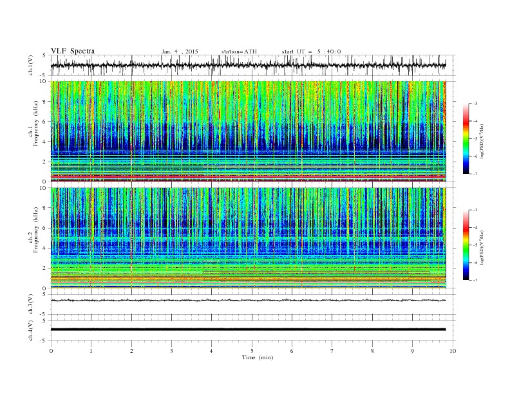The height and width of the screenshot is (394, 510).
Task: Click the ch.3 voltage waveform trace
Action: click(249, 300)
